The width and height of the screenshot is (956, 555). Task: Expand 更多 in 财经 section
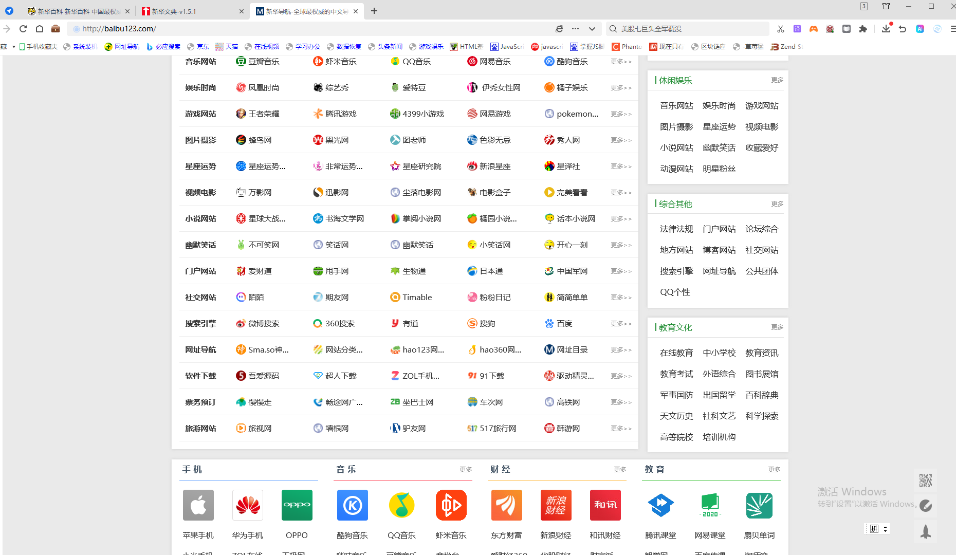point(620,470)
